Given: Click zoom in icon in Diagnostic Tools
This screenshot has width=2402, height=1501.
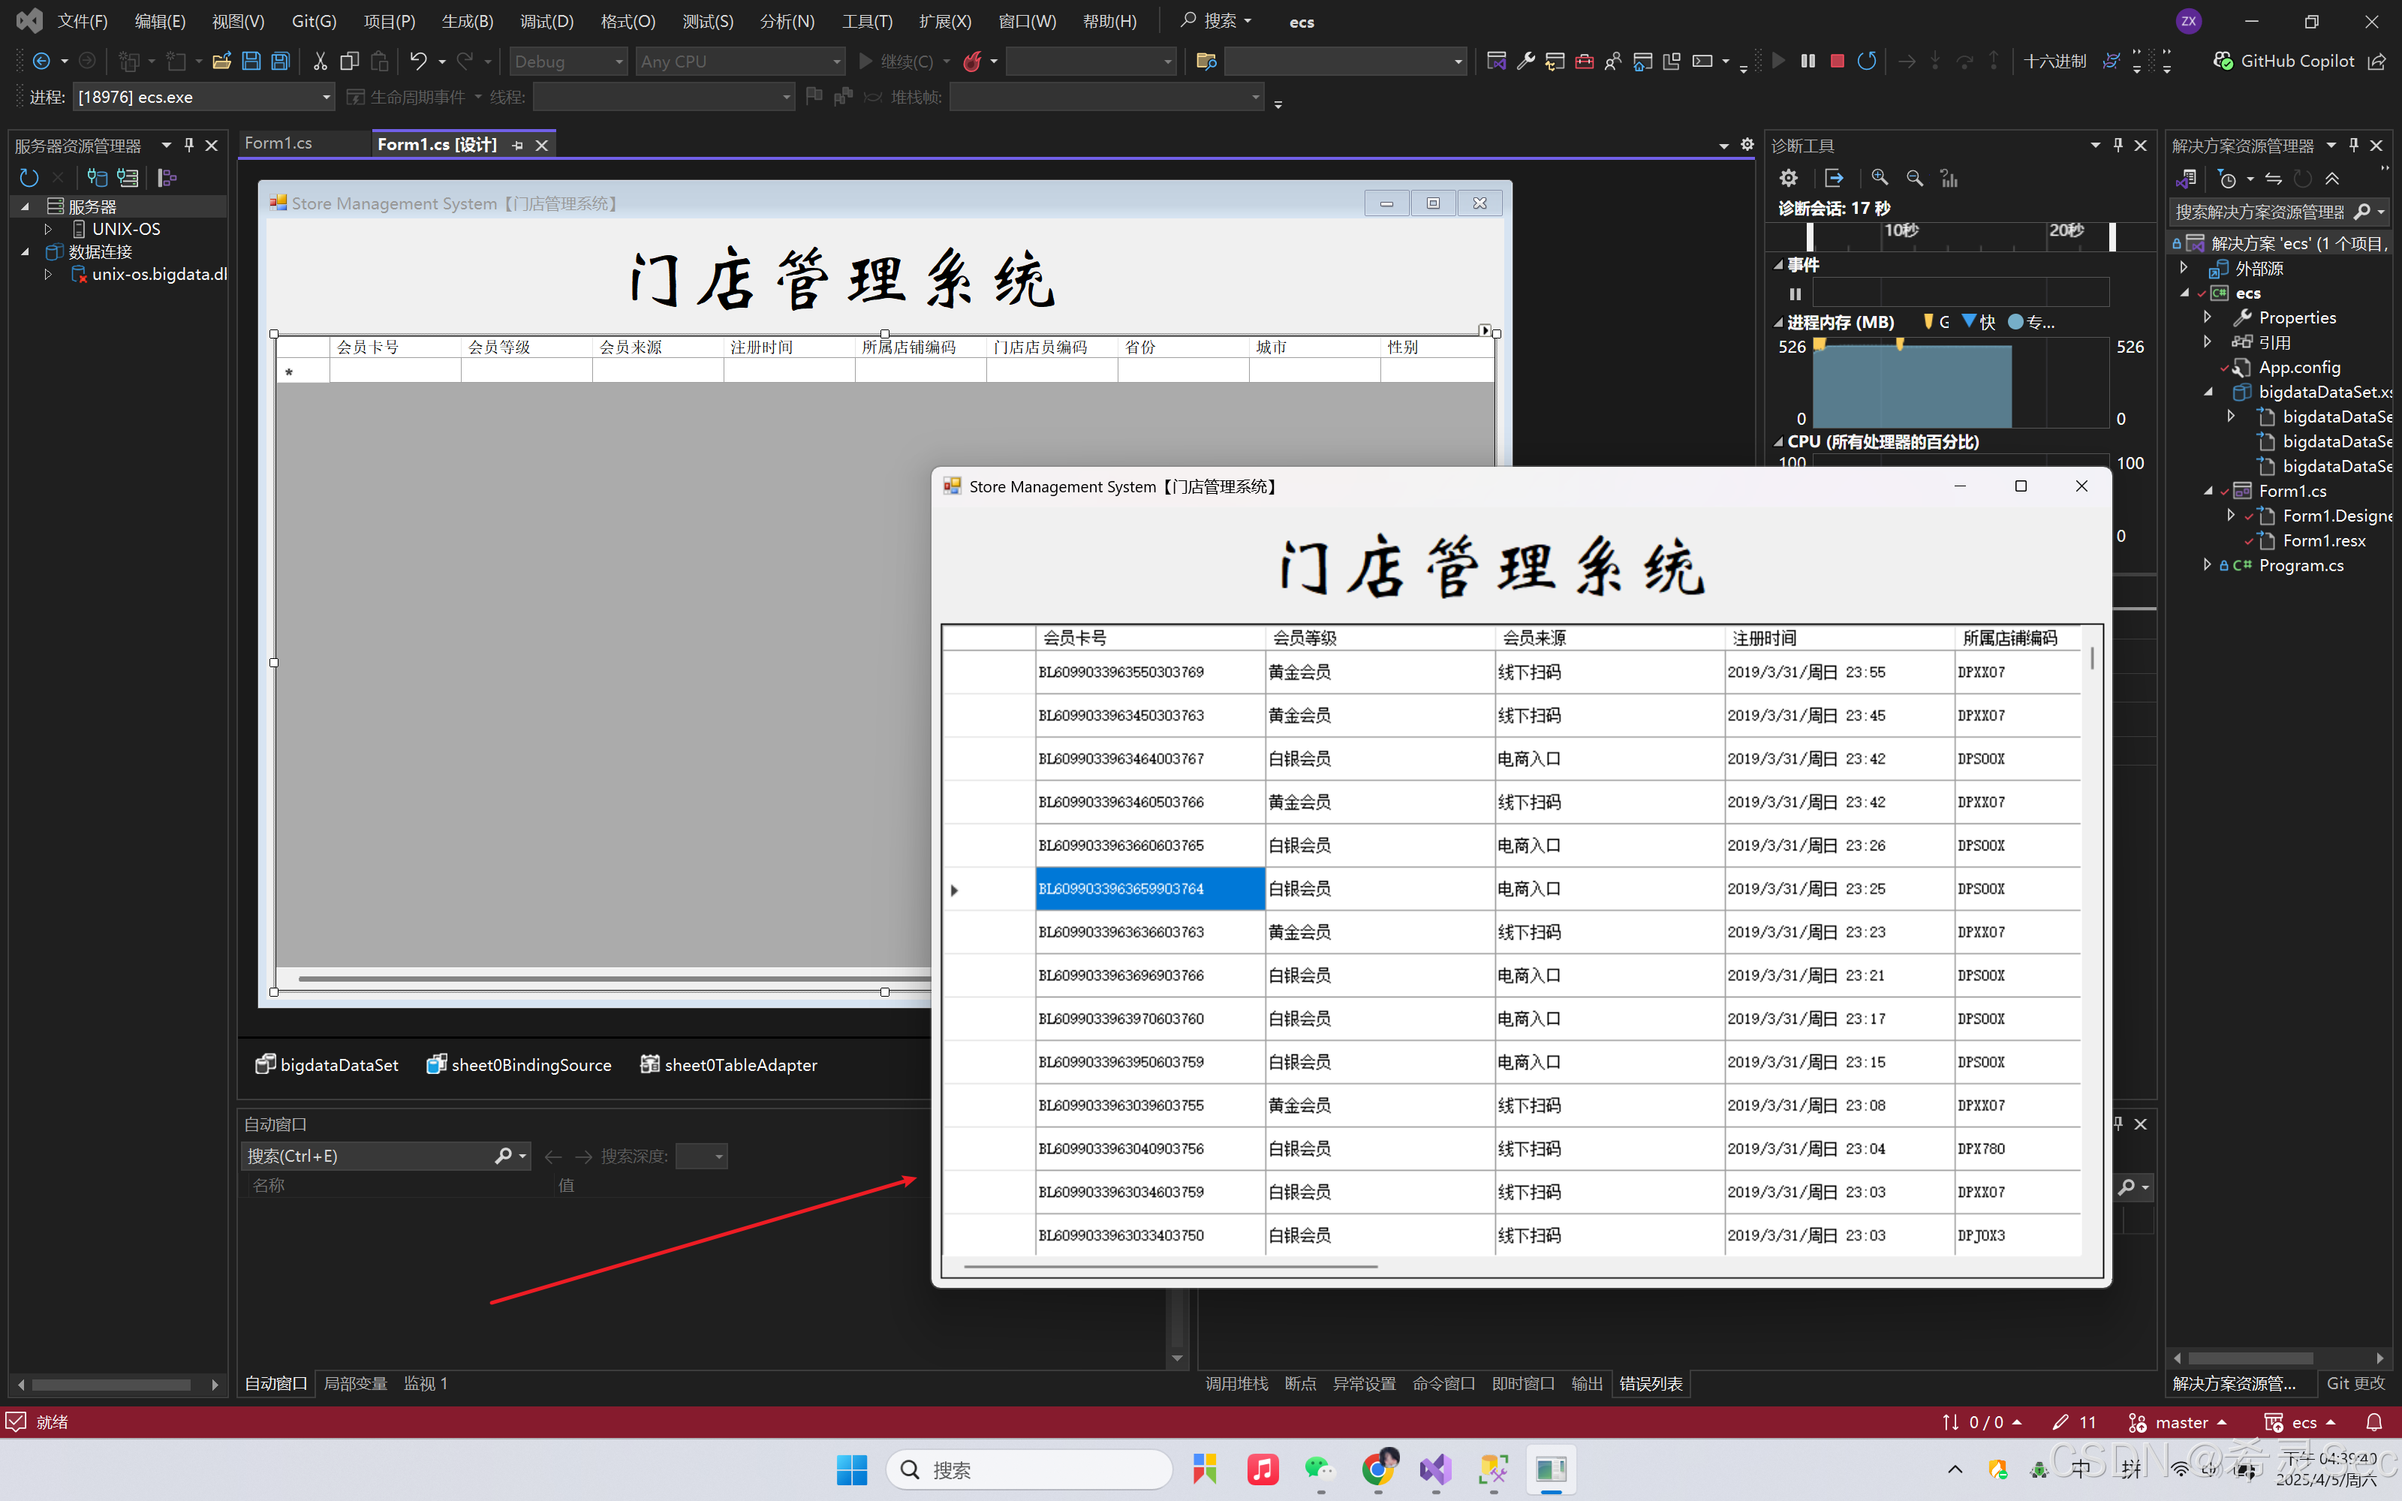Looking at the screenshot, I should tap(1880, 178).
